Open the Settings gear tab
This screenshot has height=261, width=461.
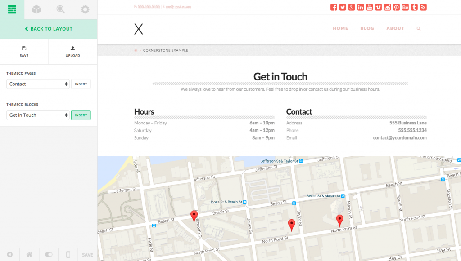(85, 9)
